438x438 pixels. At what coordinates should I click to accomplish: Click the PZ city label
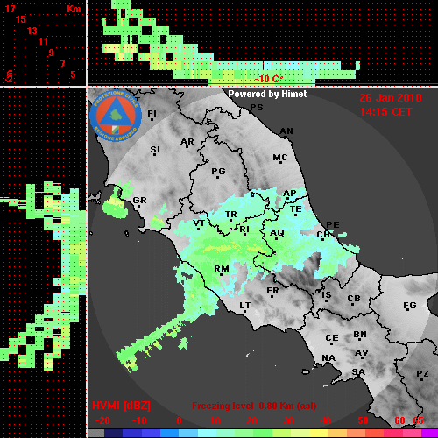pos(422,374)
